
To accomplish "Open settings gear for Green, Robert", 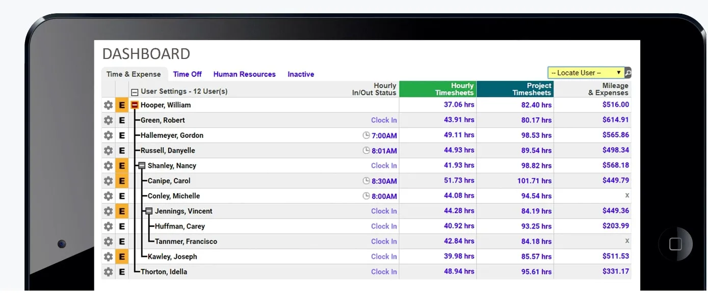I will click(x=108, y=121).
